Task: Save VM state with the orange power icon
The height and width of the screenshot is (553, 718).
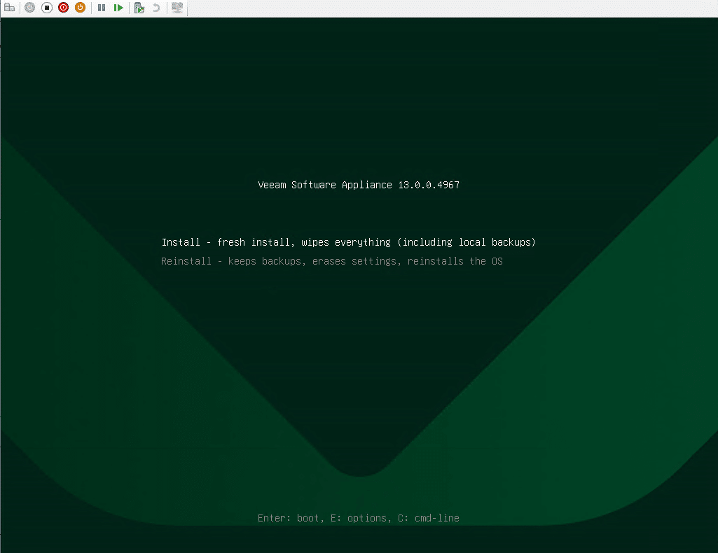Action: (80, 8)
